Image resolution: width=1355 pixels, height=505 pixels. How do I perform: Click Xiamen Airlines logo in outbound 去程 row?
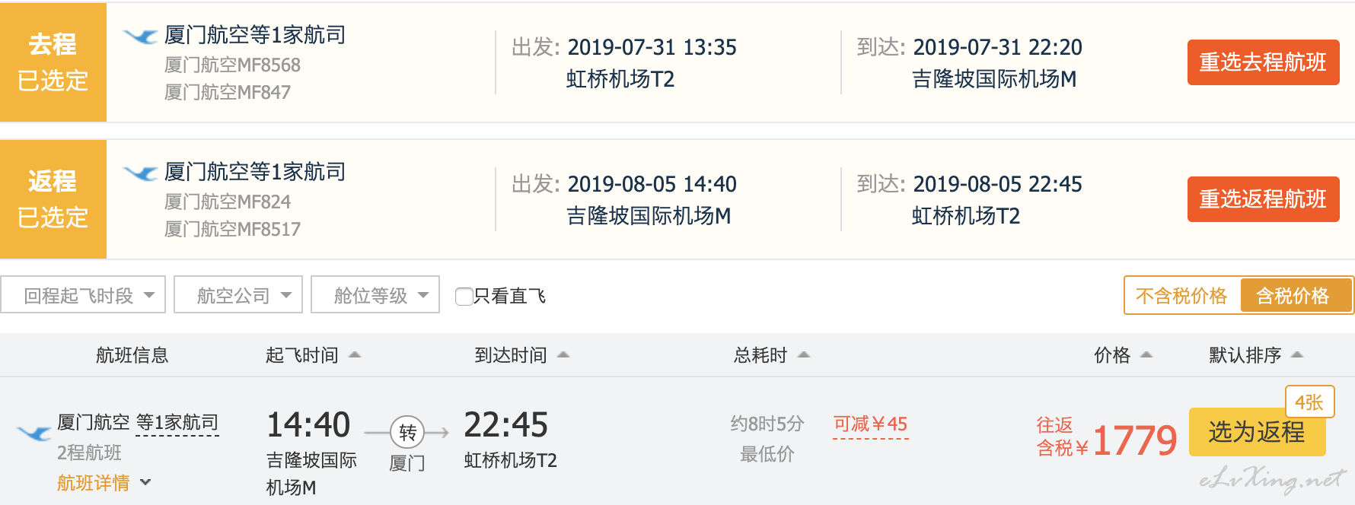coord(141,35)
